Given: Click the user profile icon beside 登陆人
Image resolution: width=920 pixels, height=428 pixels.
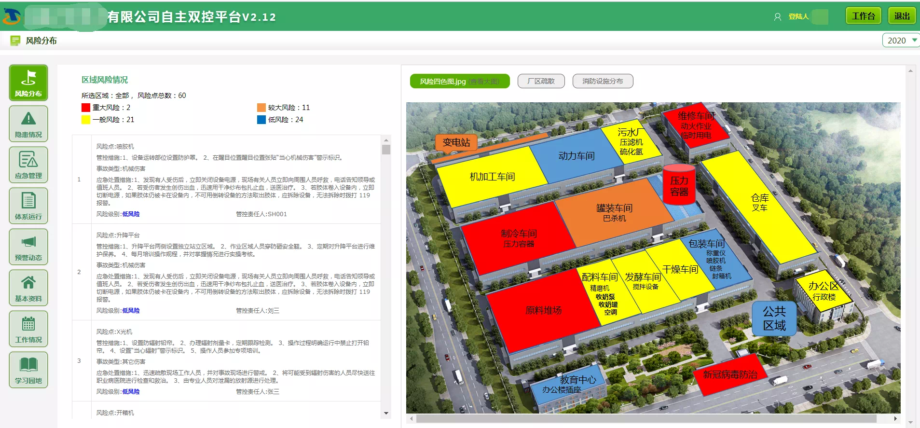Looking at the screenshot, I should coord(777,17).
